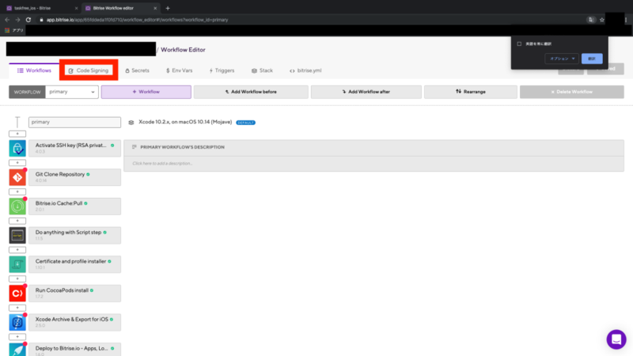The height and width of the screenshot is (356, 633).
Task: Add step between Xcode Archive and Deploy
Action: pos(17,337)
